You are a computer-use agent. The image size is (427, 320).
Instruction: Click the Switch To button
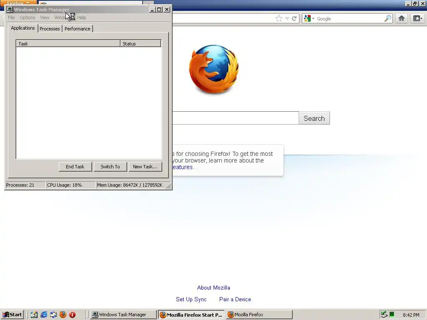click(x=110, y=167)
